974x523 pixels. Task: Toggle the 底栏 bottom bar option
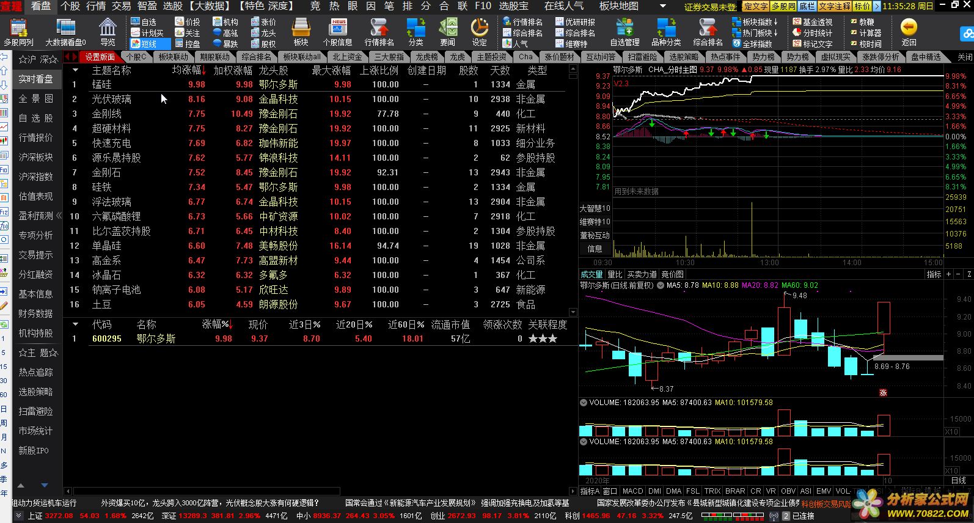(x=807, y=6)
